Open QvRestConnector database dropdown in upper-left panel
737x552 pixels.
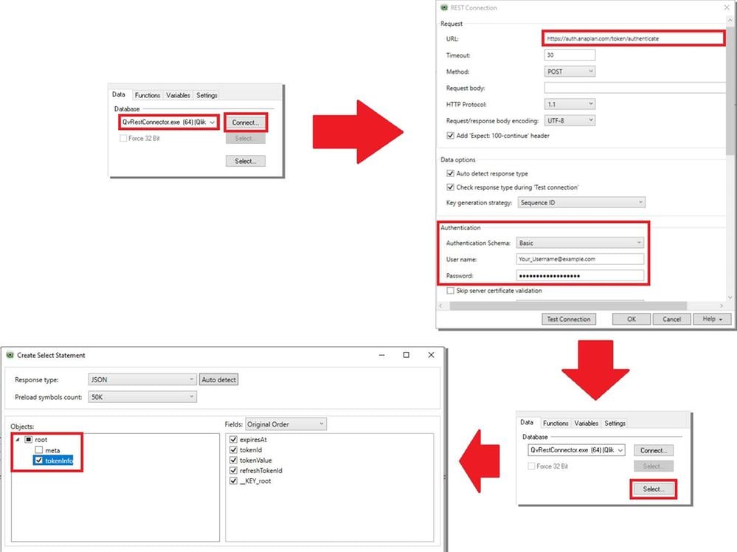pyautogui.click(x=168, y=122)
